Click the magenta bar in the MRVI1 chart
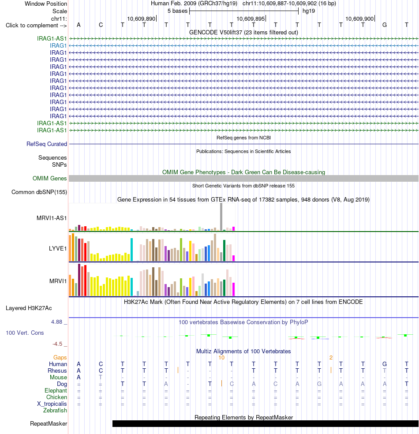Viewport: 419px width, 434px height. (x=234, y=289)
